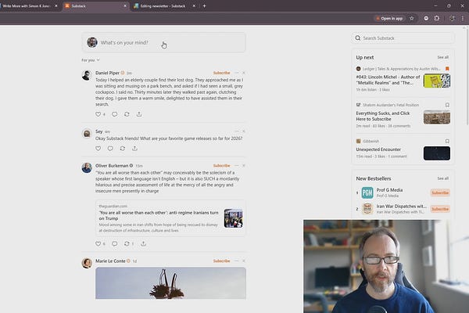Share Oliver Burkeman's note
Image resolution: width=469 pixels, height=313 pixels.
144,243
